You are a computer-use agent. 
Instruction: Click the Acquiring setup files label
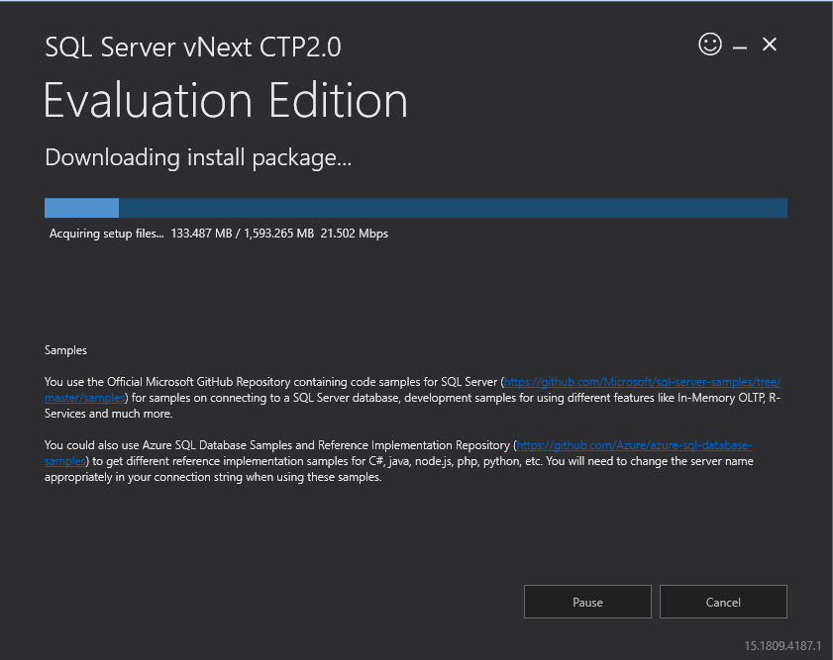(x=106, y=235)
